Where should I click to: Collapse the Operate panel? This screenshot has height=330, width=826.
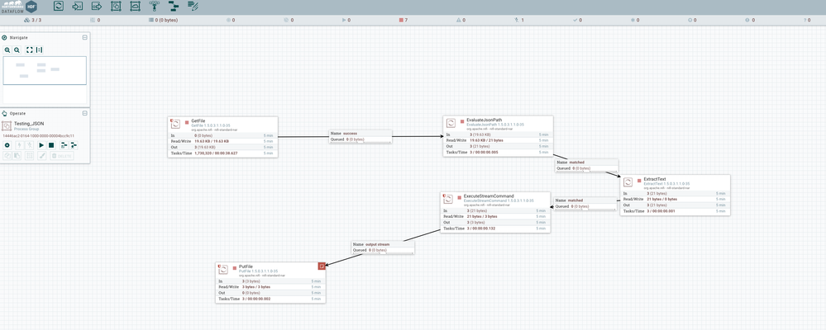coord(85,113)
